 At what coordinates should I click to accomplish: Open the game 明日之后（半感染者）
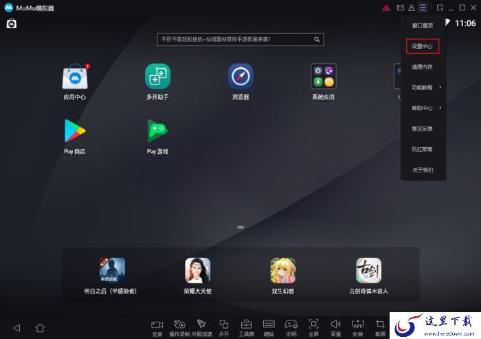[112, 270]
